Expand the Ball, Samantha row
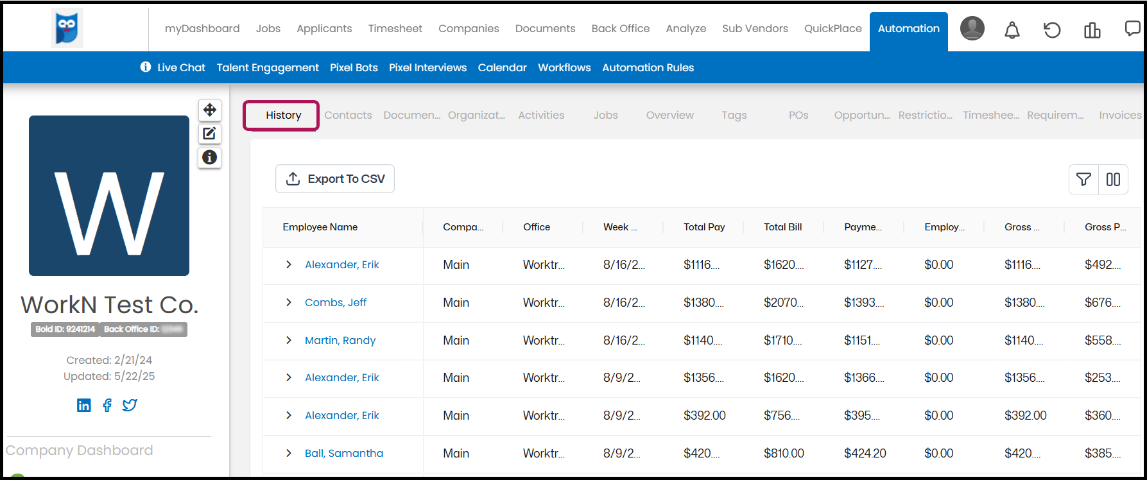1147x480 pixels. [289, 453]
